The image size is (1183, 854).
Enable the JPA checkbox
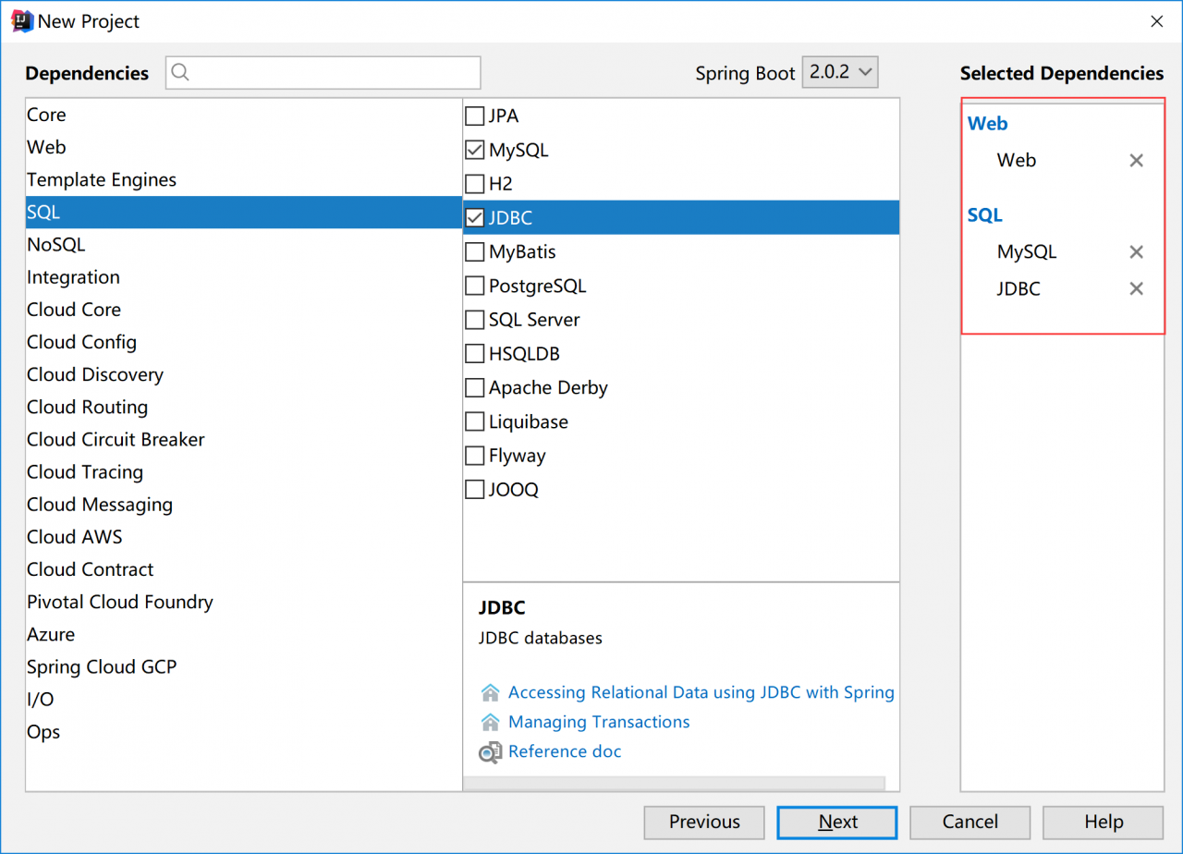coord(475,116)
